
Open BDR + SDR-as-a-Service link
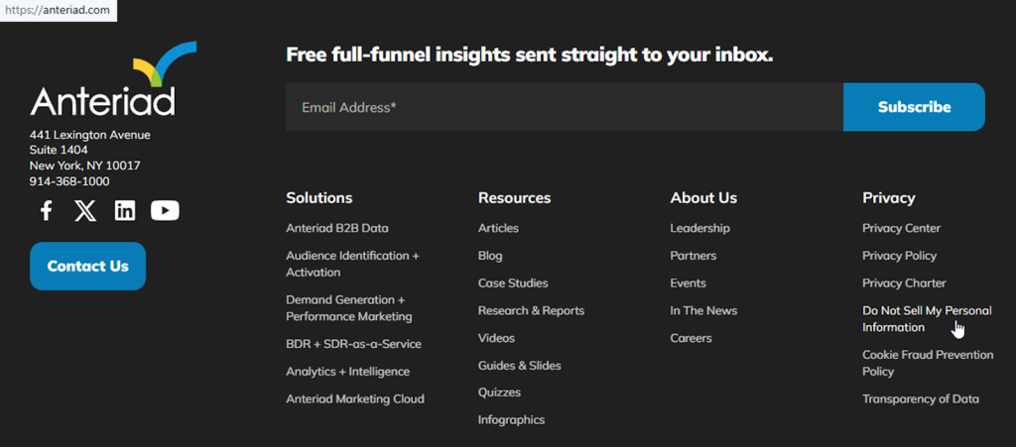click(x=353, y=344)
